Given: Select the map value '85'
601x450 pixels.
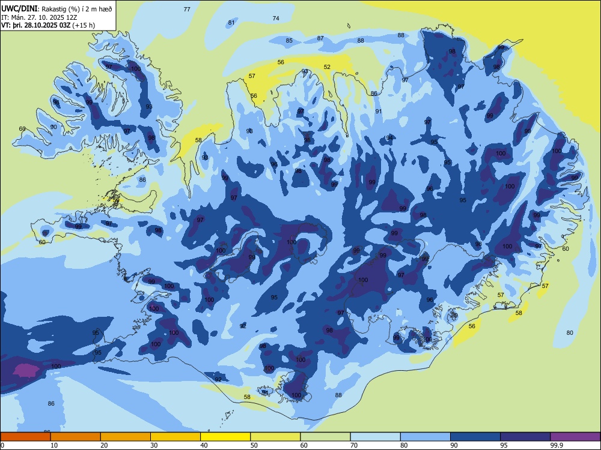Looking at the screenshot, I should (x=289, y=41).
